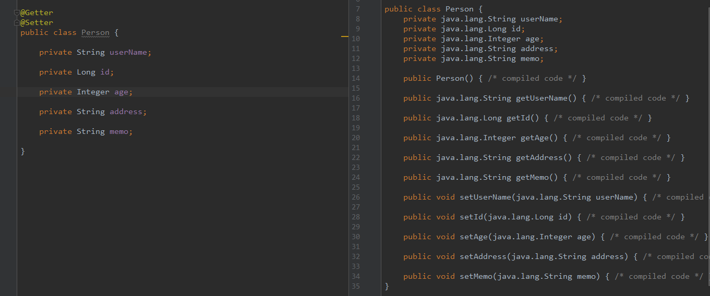
Task: Click the address field in the source editor
Action: (x=126, y=112)
